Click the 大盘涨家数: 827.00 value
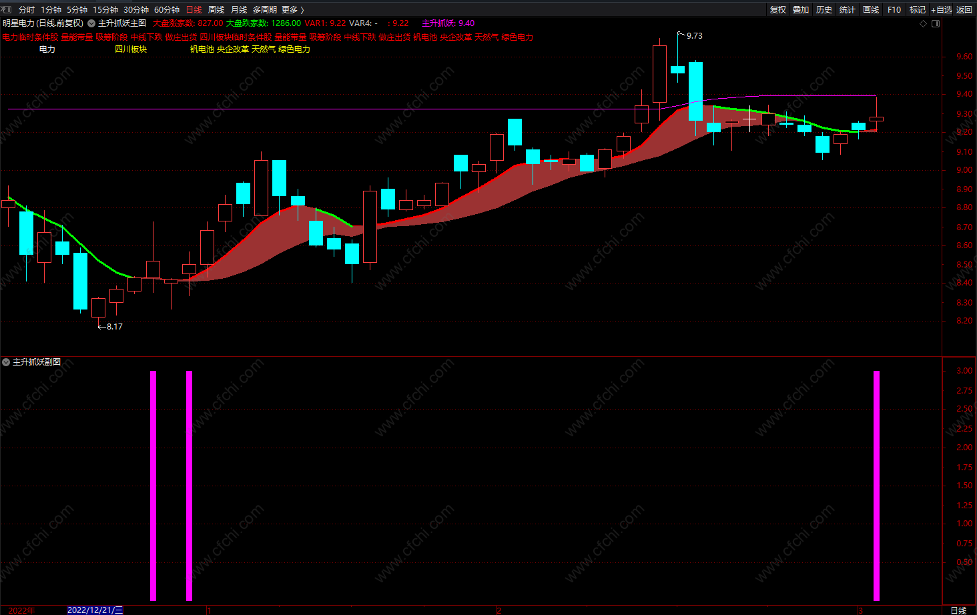This screenshot has width=977, height=615. coord(188,23)
